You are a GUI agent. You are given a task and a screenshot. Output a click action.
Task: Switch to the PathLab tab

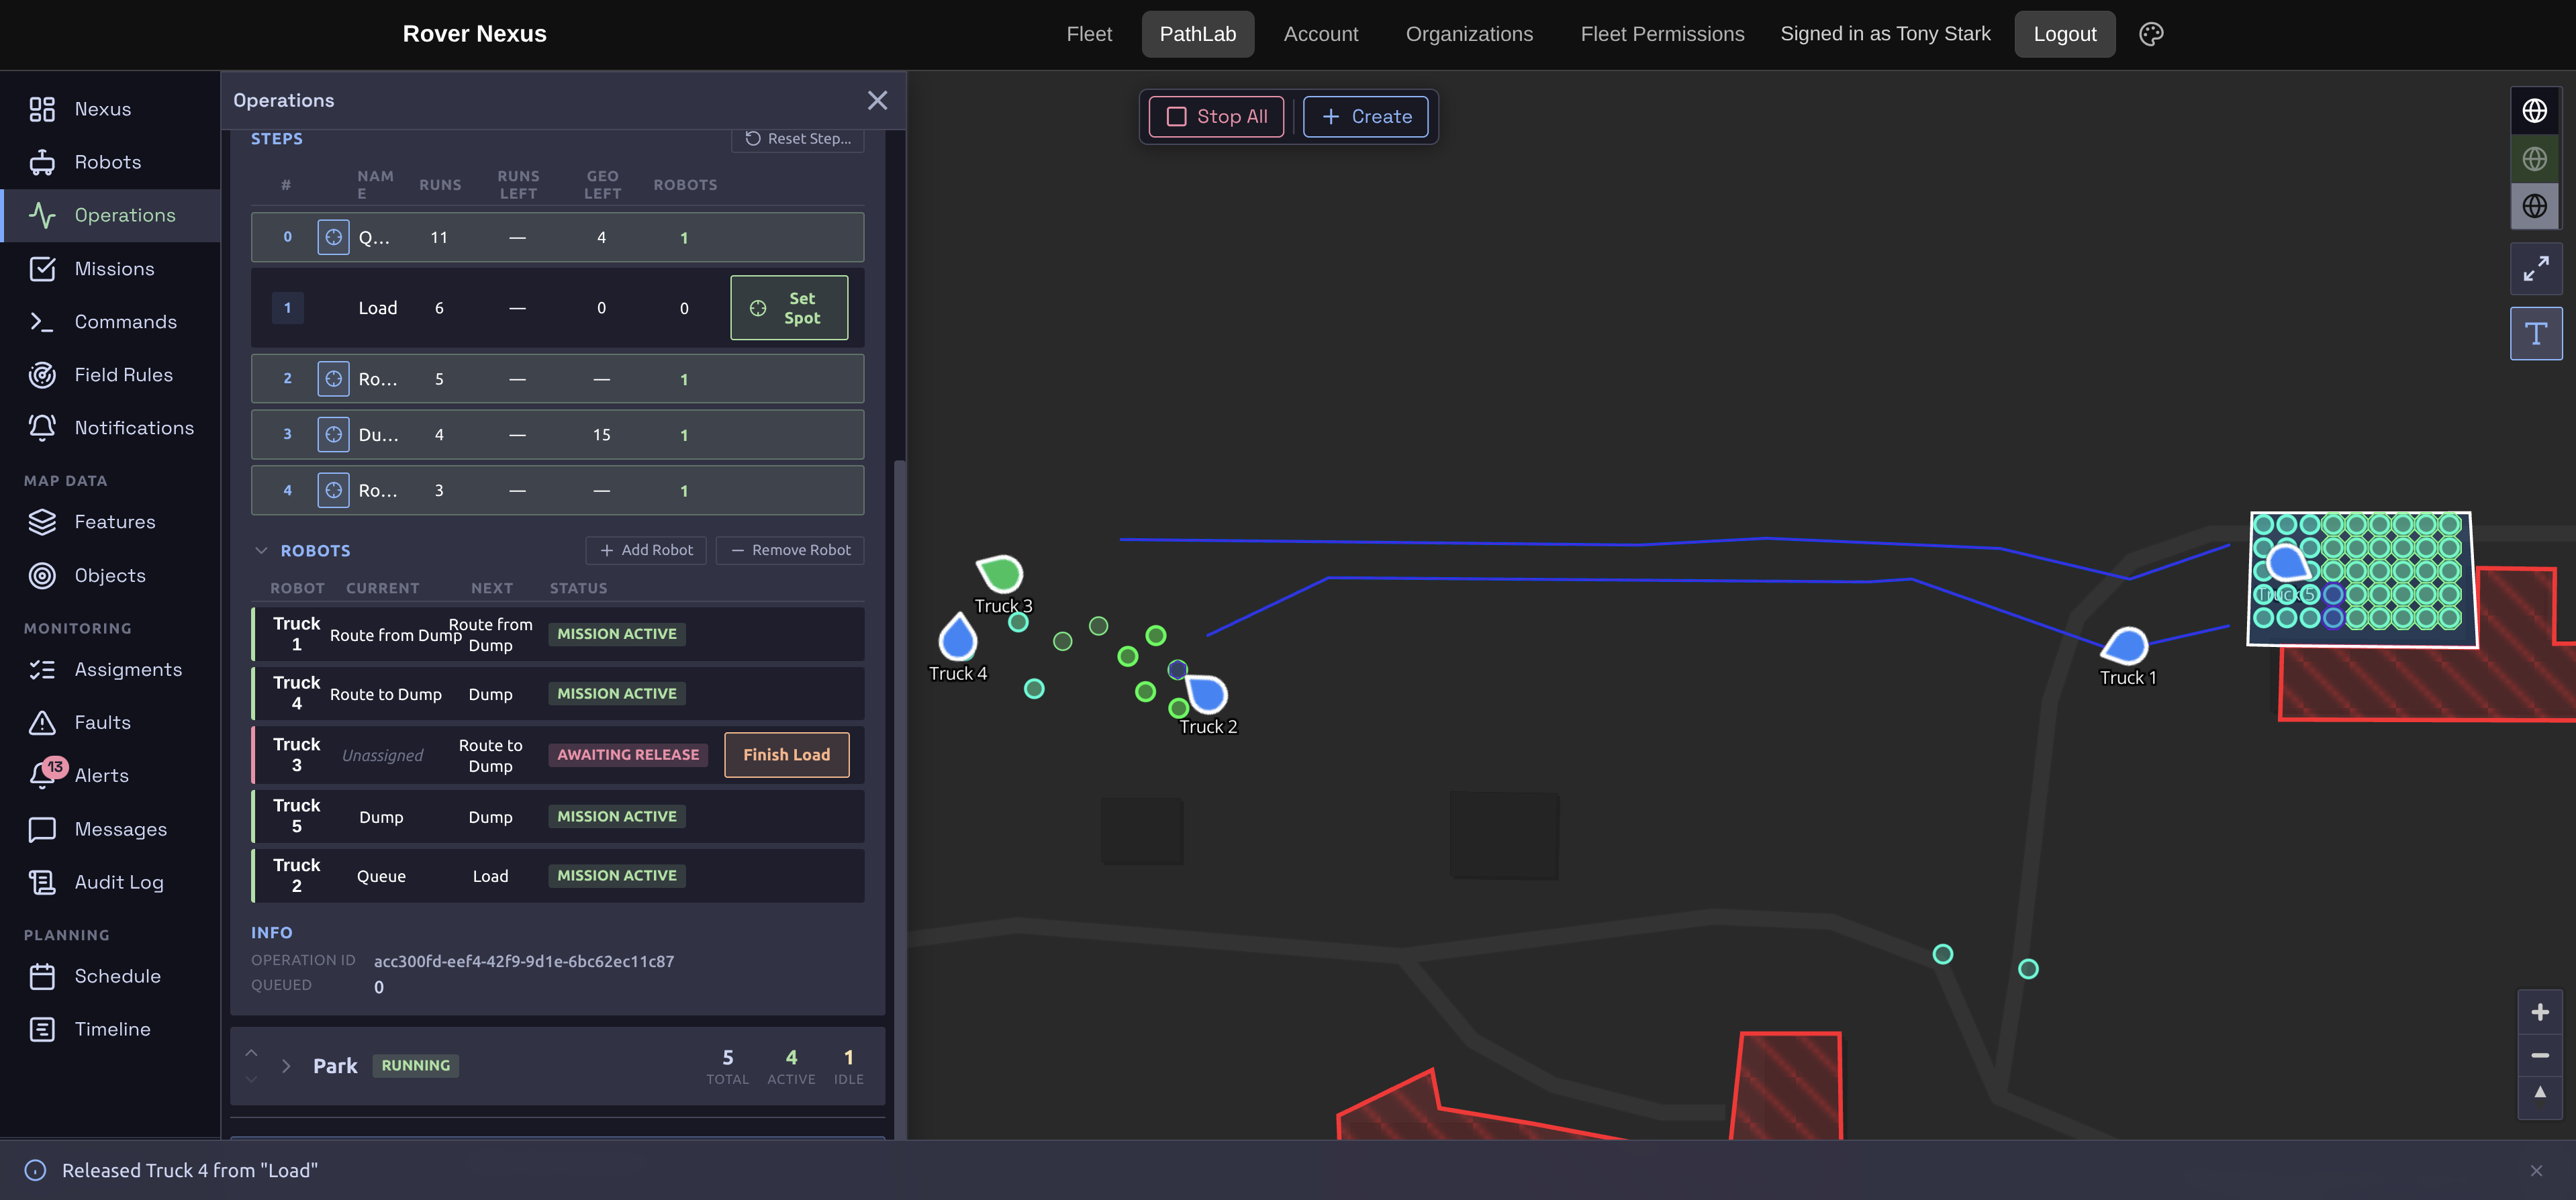point(1198,34)
